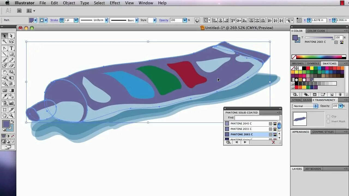Switch to the Brushes tab
Viewport: 349px width, 196px height.
point(298,63)
